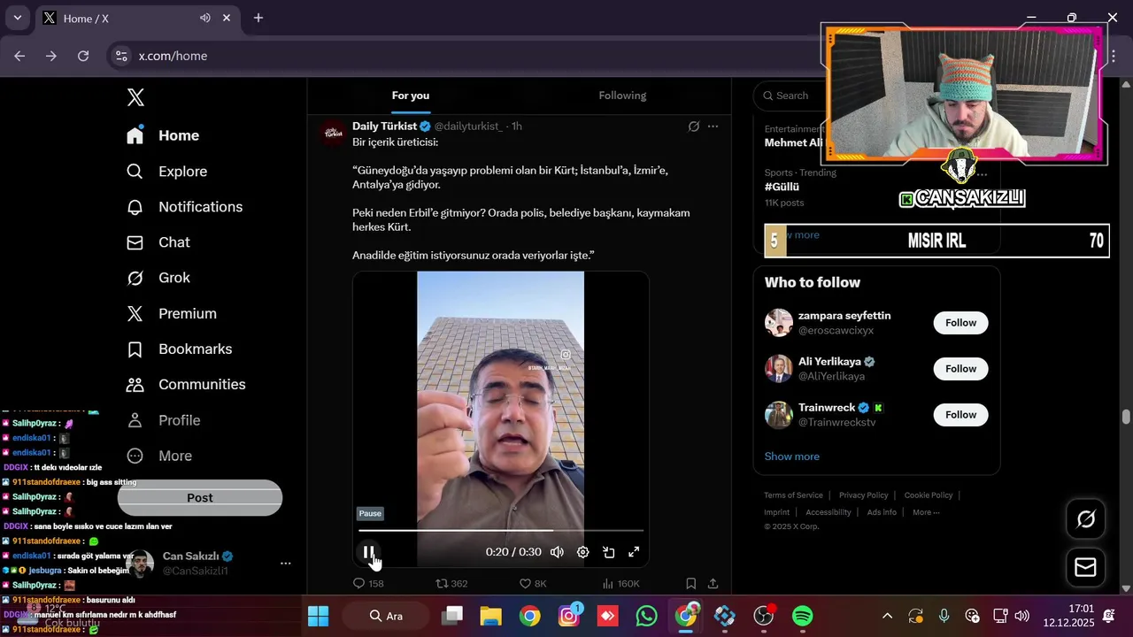Pause the video playback
The height and width of the screenshot is (637, 1133).
point(369,552)
